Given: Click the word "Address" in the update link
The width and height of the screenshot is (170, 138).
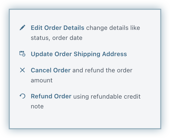Looking at the screenshot, I should point(115,54).
